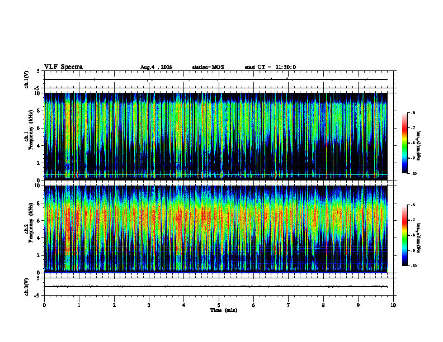Click the time axis tick label "2"
The height and width of the screenshot is (342, 443).
pyautogui.click(x=114, y=305)
